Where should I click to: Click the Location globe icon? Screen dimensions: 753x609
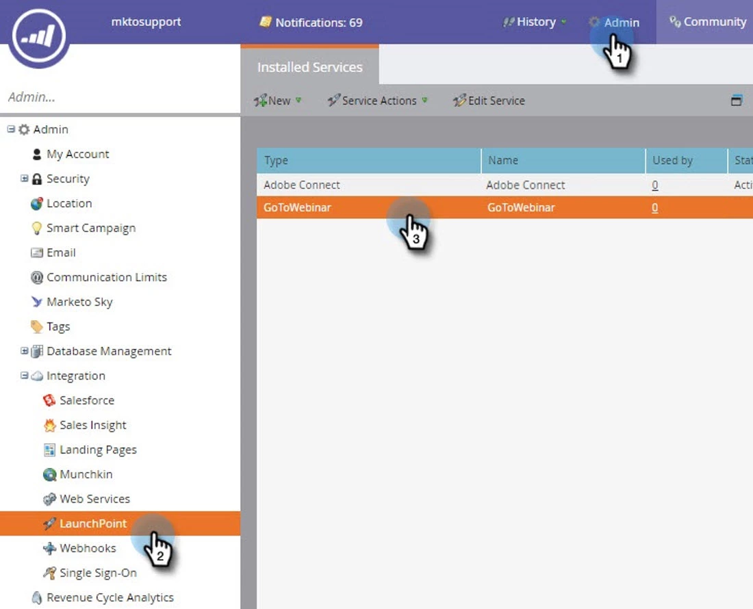pyautogui.click(x=37, y=203)
